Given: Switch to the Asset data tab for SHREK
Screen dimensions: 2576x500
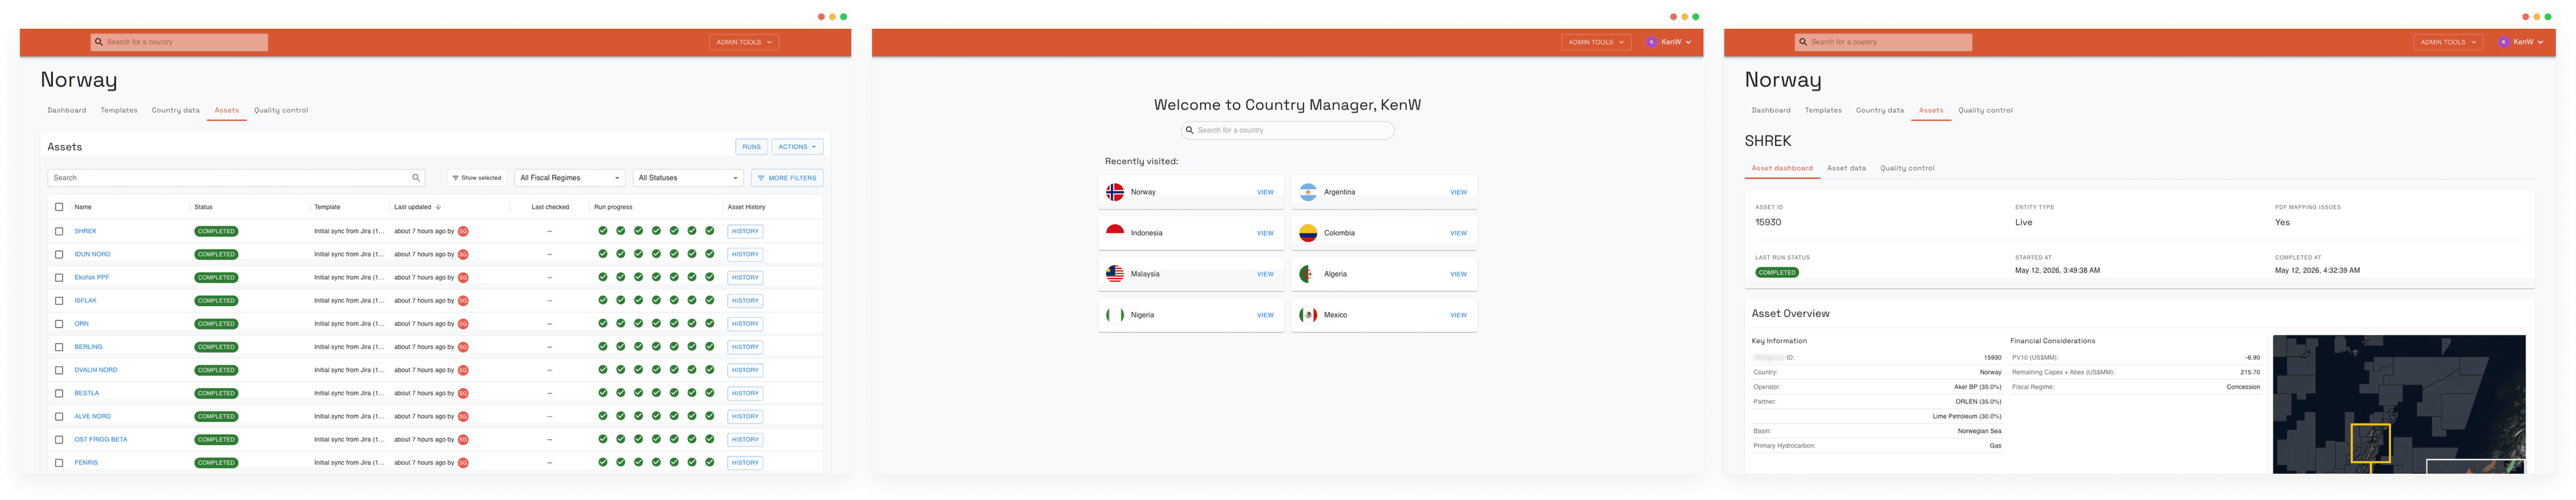Looking at the screenshot, I should 1846,168.
